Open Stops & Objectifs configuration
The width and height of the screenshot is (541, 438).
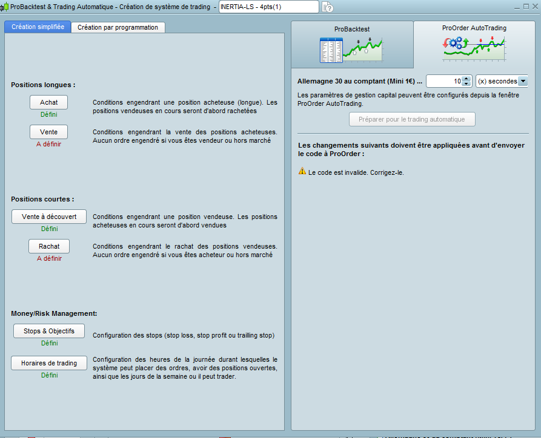coord(49,331)
